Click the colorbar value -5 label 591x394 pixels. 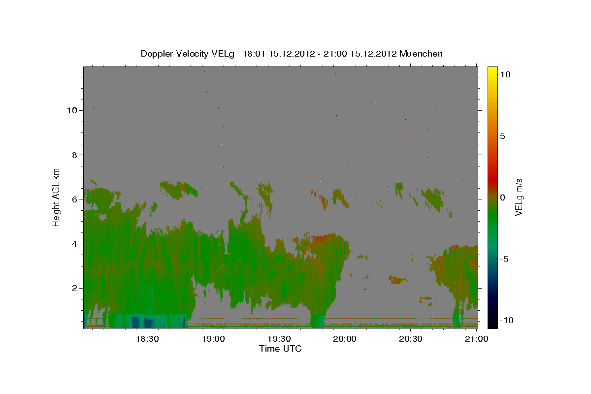click(504, 259)
